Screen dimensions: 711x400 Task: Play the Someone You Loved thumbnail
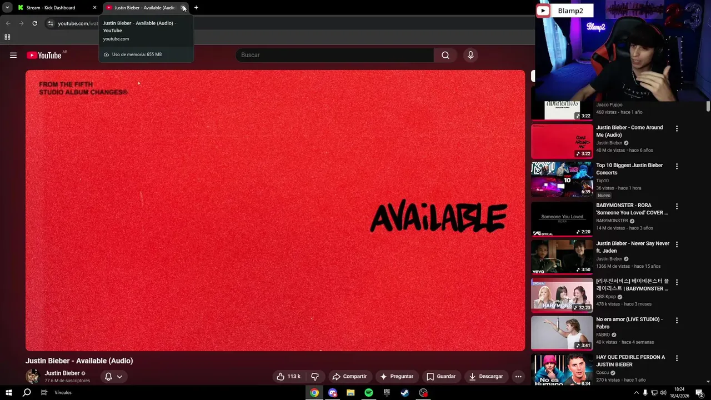point(562,219)
